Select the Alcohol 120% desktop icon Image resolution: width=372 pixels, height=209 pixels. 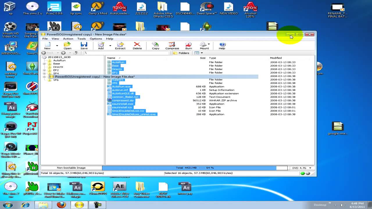pyautogui.click(x=250, y=10)
